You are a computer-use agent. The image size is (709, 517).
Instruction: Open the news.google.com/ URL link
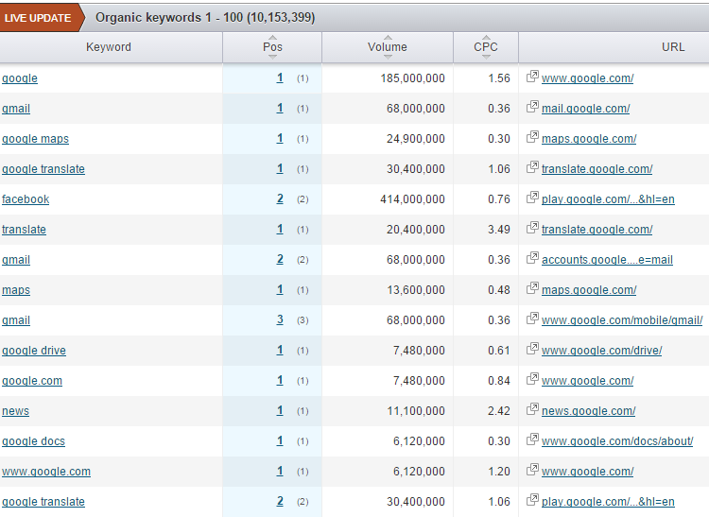click(589, 411)
